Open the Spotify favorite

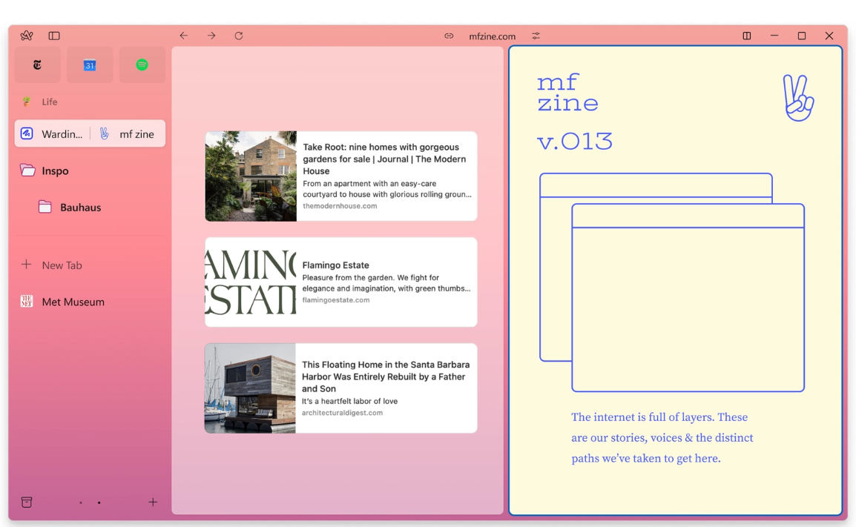(142, 65)
